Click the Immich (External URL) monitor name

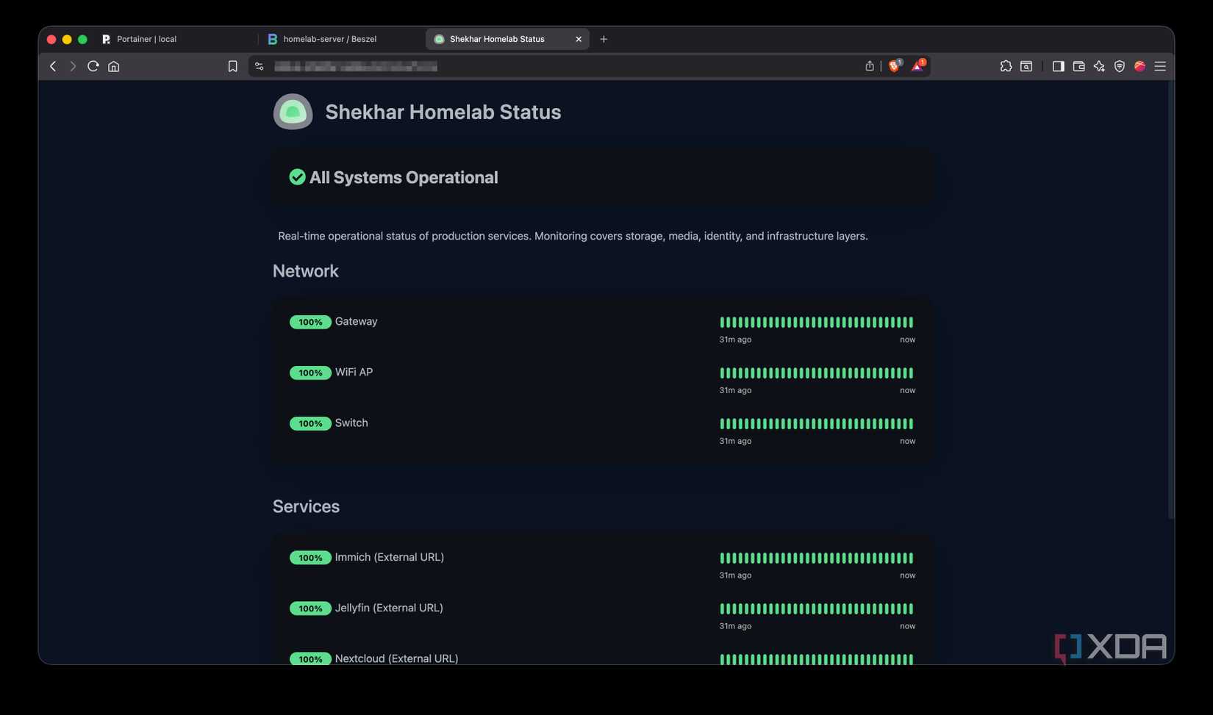pos(390,557)
